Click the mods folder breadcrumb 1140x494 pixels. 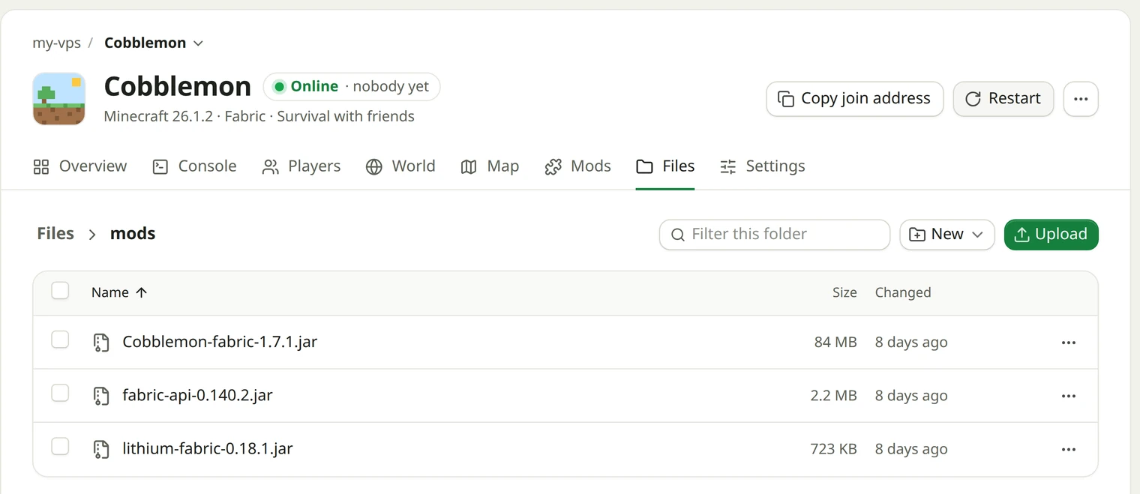click(133, 234)
